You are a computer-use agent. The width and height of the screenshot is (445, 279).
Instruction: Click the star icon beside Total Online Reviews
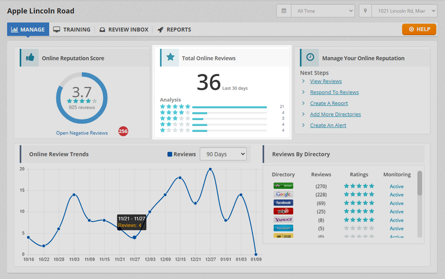pyautogui.click(x=170, y=58)
